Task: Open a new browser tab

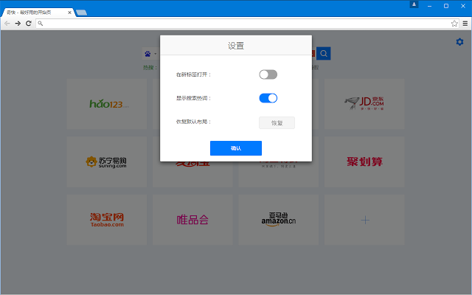Action: (81, 13)
